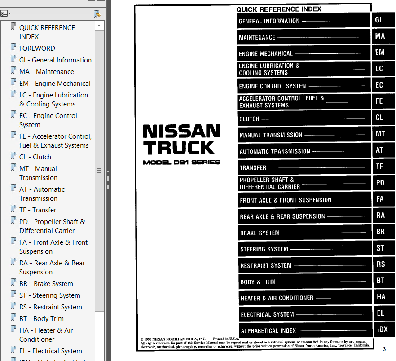Select RS - Restraint System bookmark
This screenshot has width=396, height=361.
[50, 307]
